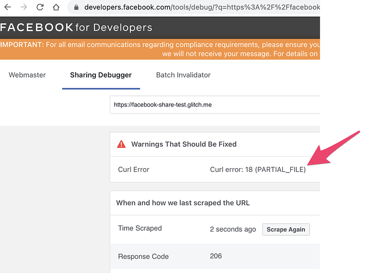Select the 'Curl error: 18 (PARTIAL_FILE)' text
The image size is (370, 273).
[258, 170]
